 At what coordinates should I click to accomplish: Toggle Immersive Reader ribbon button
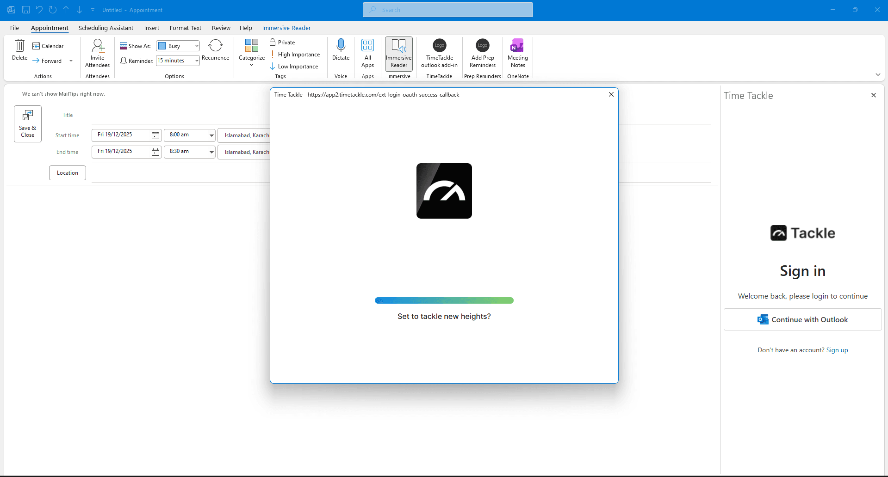399,54
